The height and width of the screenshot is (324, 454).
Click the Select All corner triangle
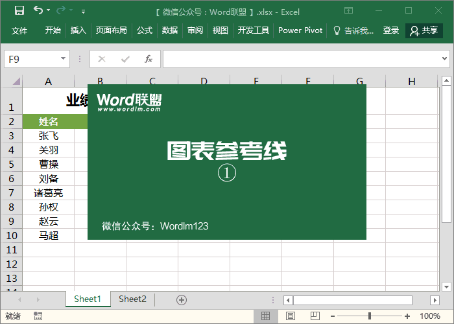pos(16,81)
